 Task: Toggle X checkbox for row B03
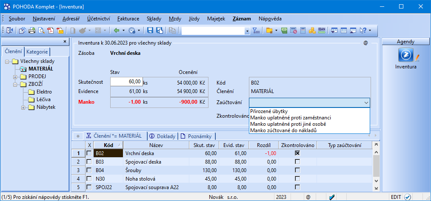click(89, 162)
